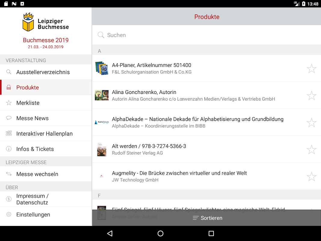
Task: Click the 'Produkte' page title
Action: (x=207, y=17)
